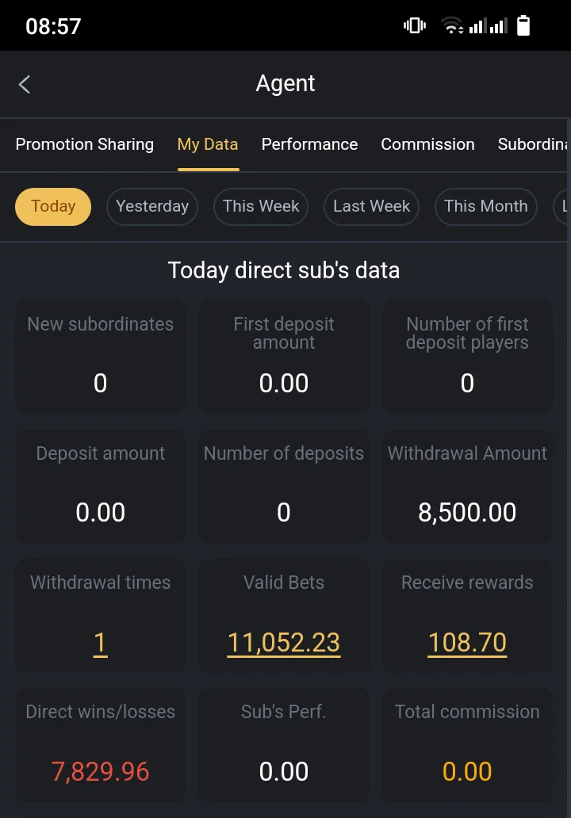Open the Commission tab

(428, 144)
